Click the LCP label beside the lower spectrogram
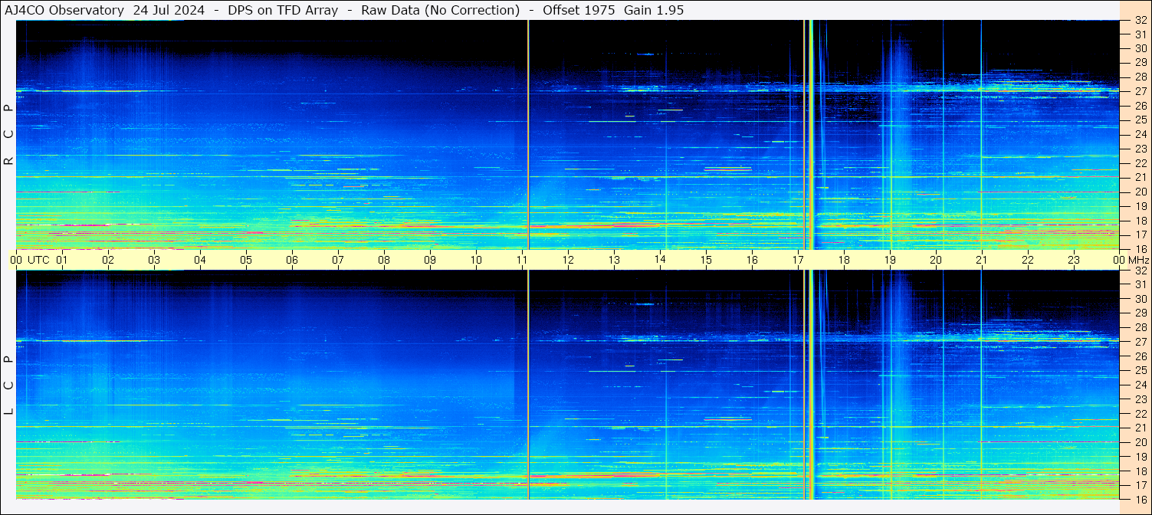Screen dimensions: 1152x515 click(9, 385)
